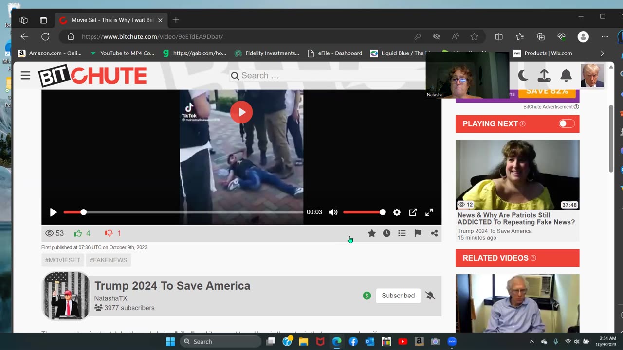
Task: Click the page vertical scrollbar
Action: (x=611, y=138)
